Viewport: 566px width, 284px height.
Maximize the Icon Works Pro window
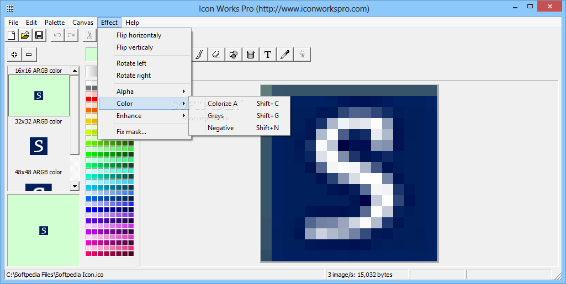[530, 7]
